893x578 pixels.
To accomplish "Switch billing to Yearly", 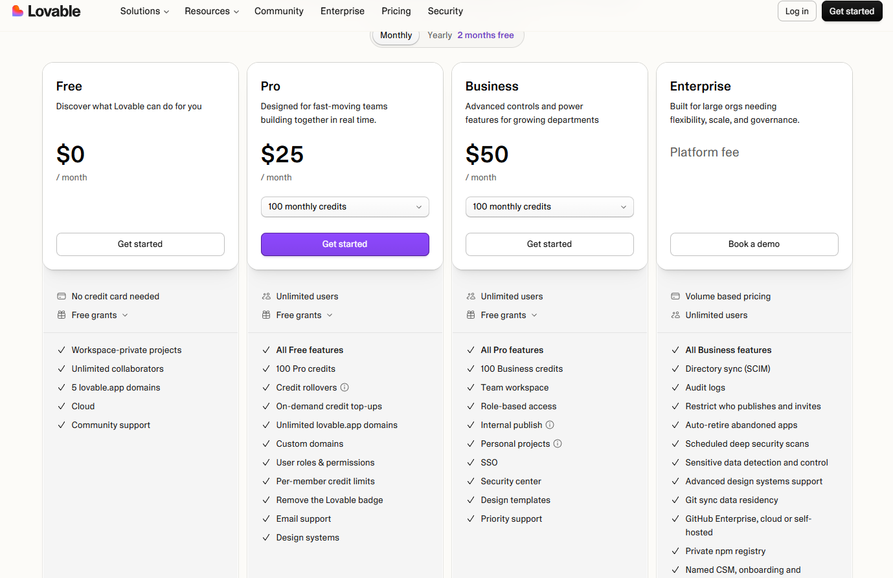I will 440,35.
